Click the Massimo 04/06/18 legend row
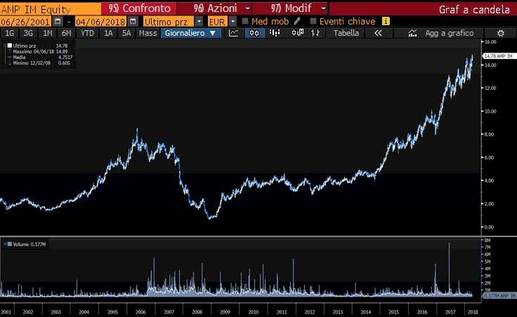The image size is (517, 317). point(40,52)
